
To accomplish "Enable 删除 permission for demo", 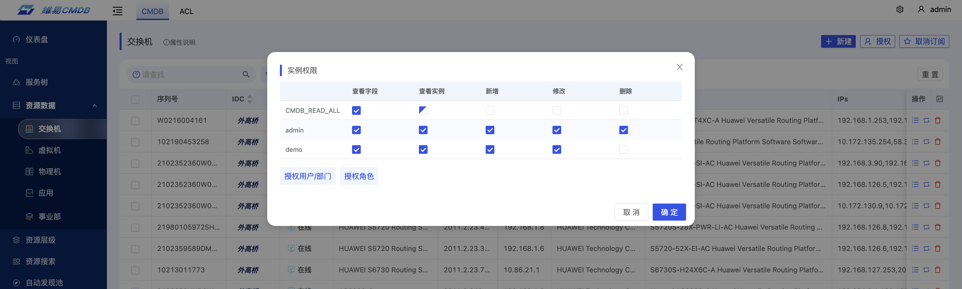I will coord(623,150).
